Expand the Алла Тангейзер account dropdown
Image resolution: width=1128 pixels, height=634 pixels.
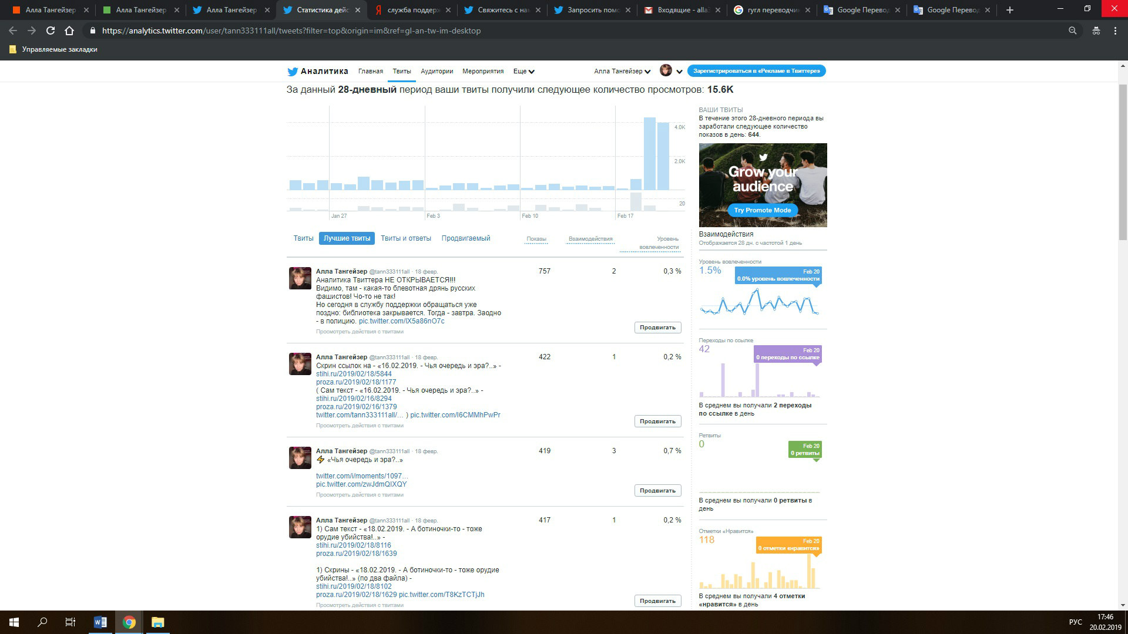(x=622, y=72)
